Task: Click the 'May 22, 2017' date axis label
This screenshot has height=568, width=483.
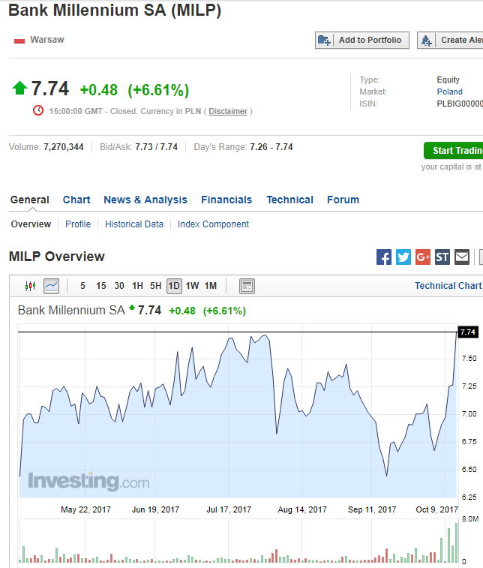Action: [x=85, y=509]
